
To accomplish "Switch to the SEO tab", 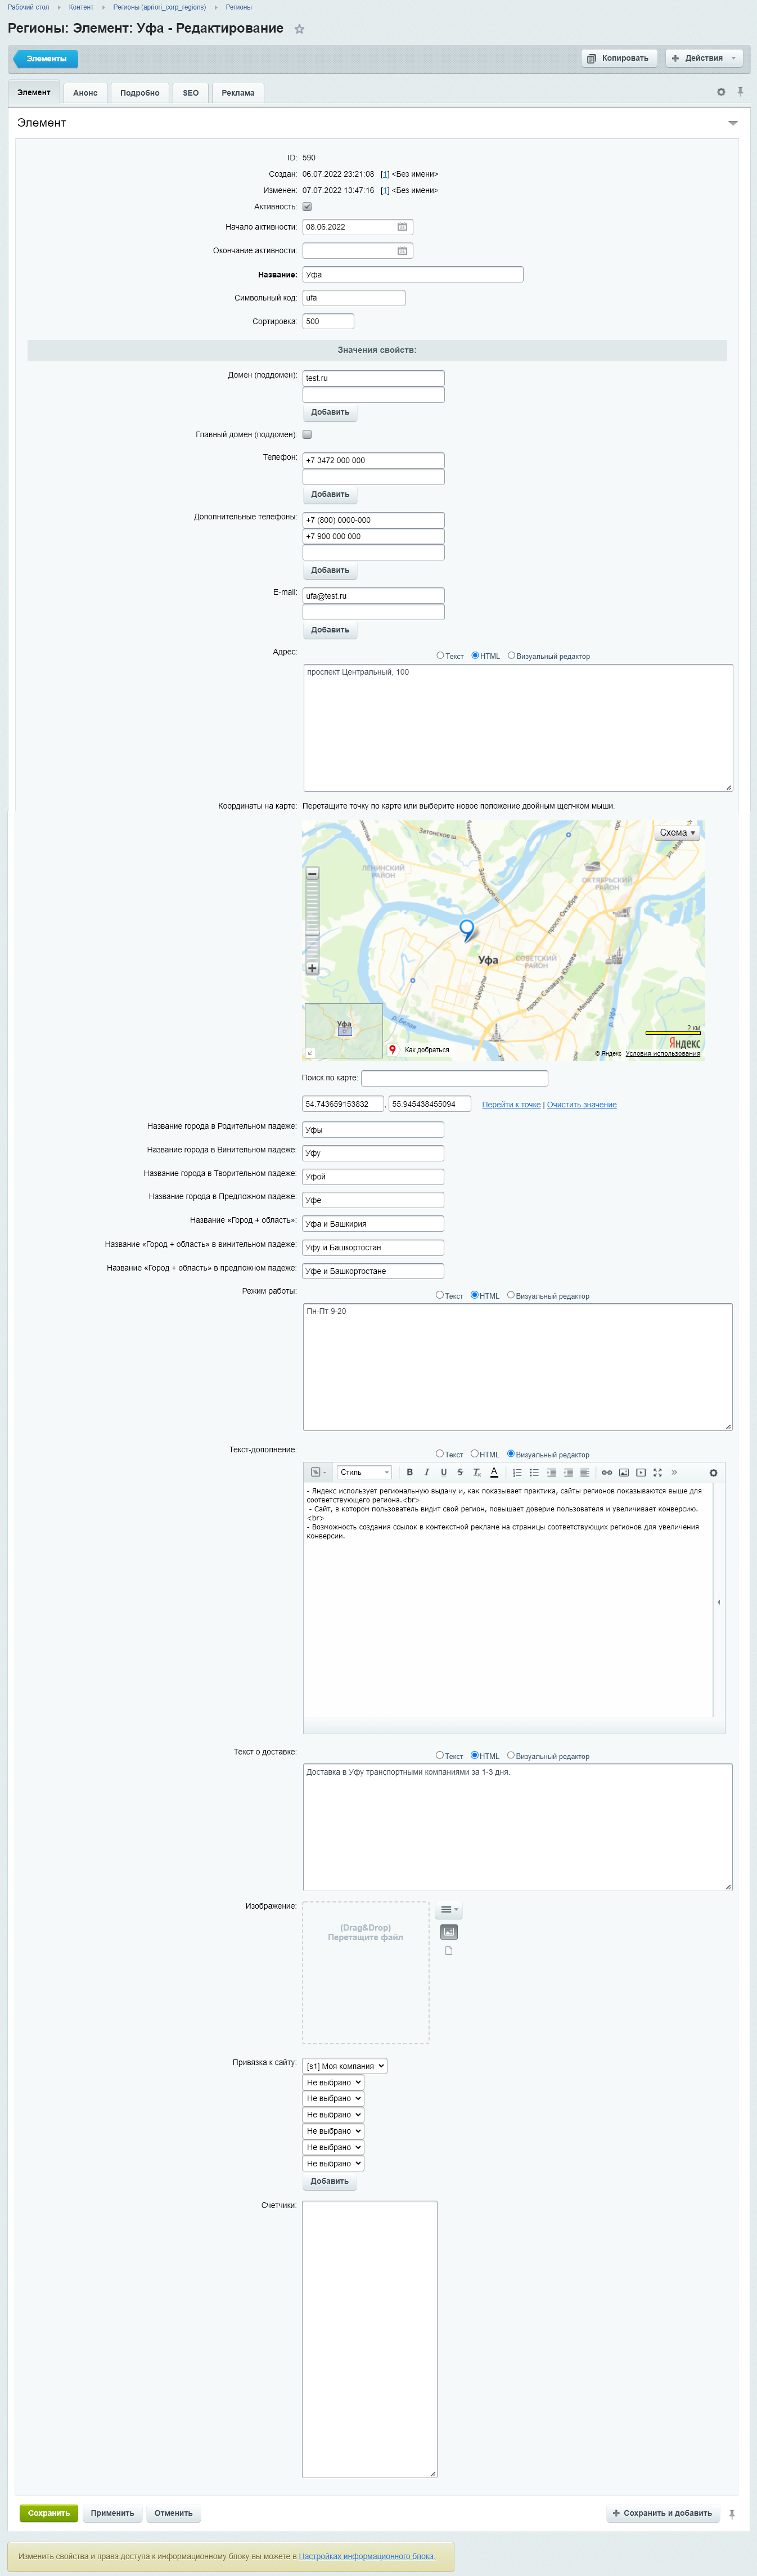I will click(190, 93).
